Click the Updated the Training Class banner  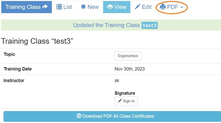[111, 25]
